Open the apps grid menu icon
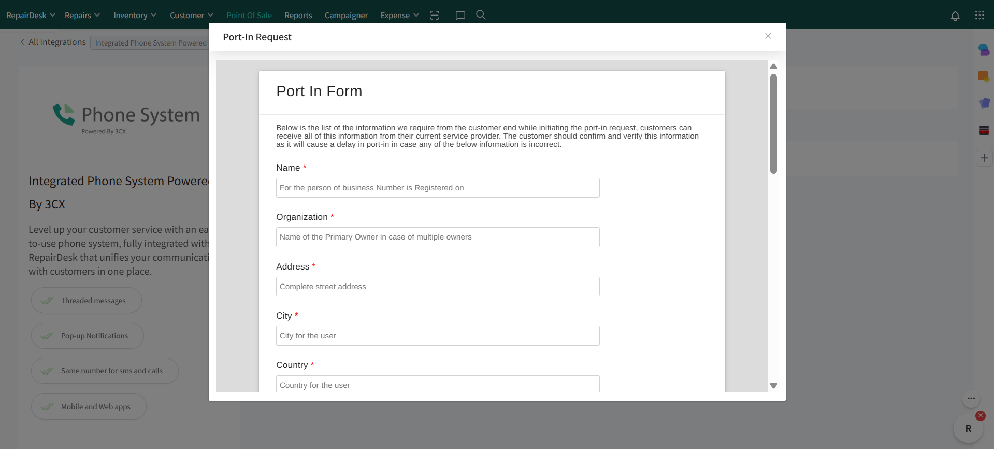The image size is (994, 449). point(979,16)
